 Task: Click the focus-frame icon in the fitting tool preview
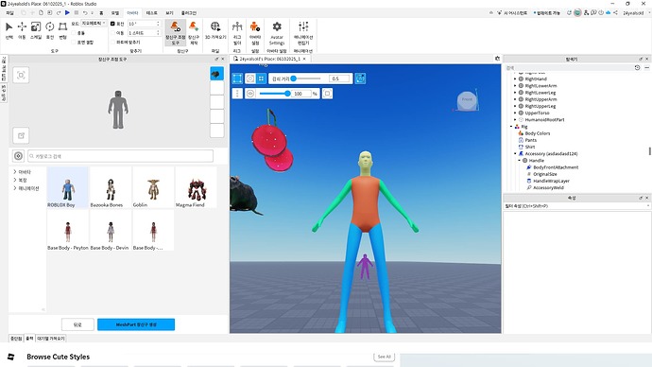click(x=21, y=76)
